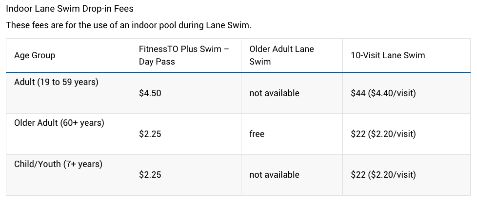Click the '$22 ($2.20/visit)' Older Adult cell

coord(383,134)
